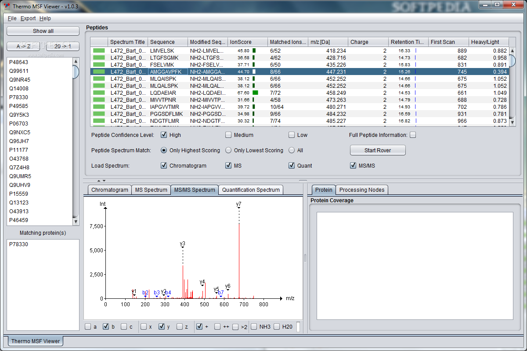Viewport: 527px width, 351px height.
Task: Sort by IonScore column header
Action: 247,42
